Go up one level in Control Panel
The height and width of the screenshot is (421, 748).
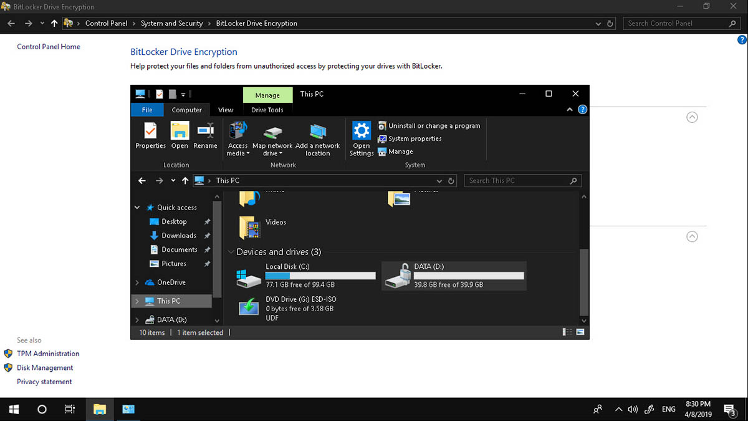click(54, 24)
